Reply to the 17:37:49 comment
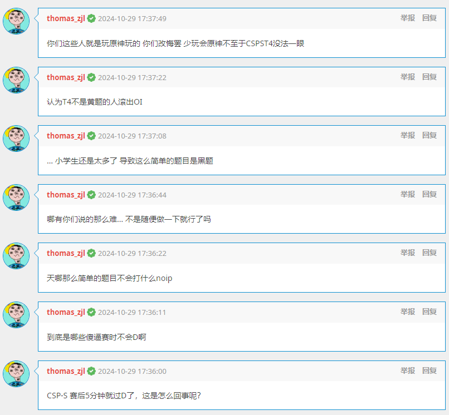 click(430, 18)
